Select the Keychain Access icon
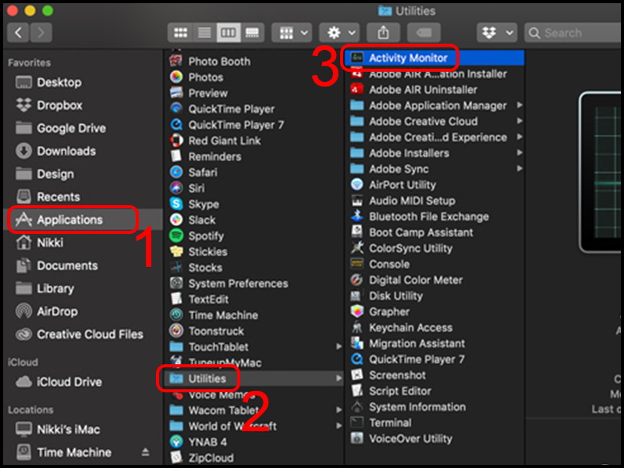 (x=357, y=328)
